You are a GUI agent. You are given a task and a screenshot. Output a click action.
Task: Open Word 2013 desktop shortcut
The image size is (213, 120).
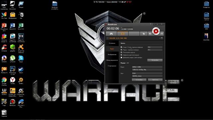click(13, 26)
